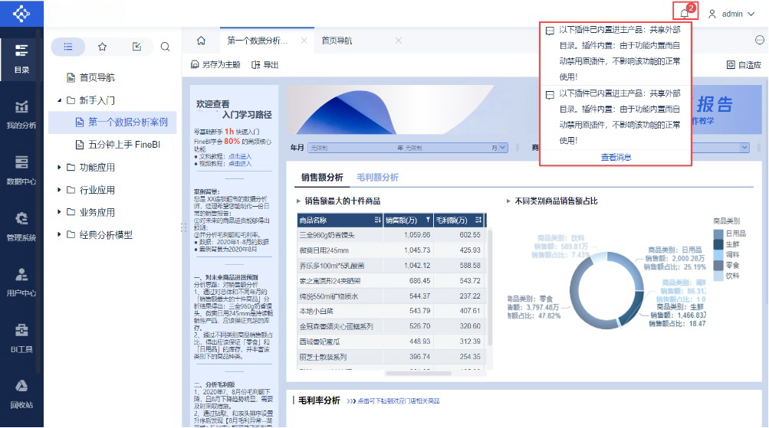The height and width of the screenshot is (428, 769).
Task: Collapse the 销售额最大的十件商品 section
Action: (298, 201)
